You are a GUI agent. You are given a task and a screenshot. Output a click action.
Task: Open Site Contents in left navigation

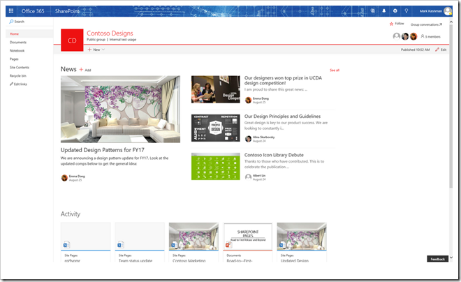tap(20, 67)
